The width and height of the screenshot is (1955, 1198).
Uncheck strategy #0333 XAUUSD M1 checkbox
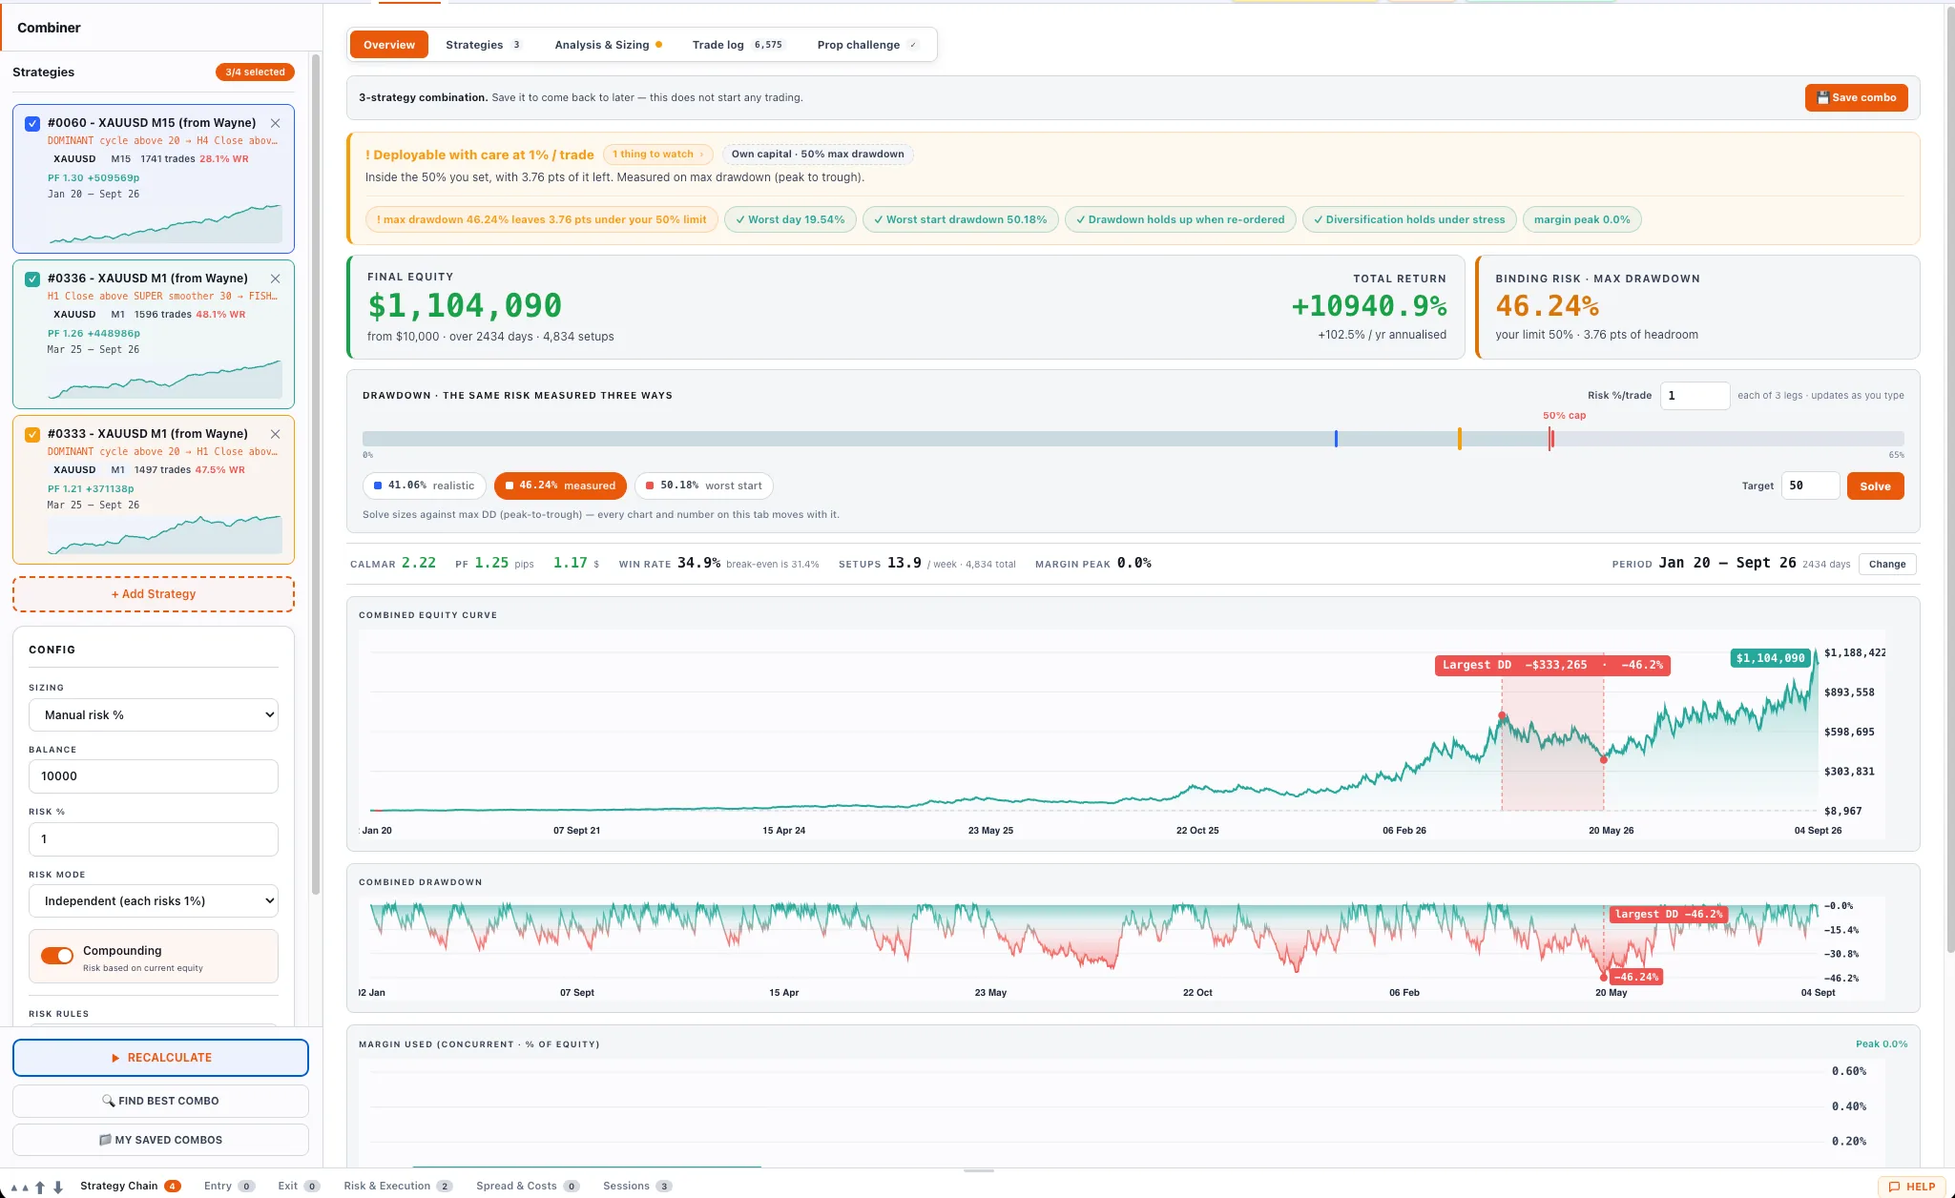(32, 434)
